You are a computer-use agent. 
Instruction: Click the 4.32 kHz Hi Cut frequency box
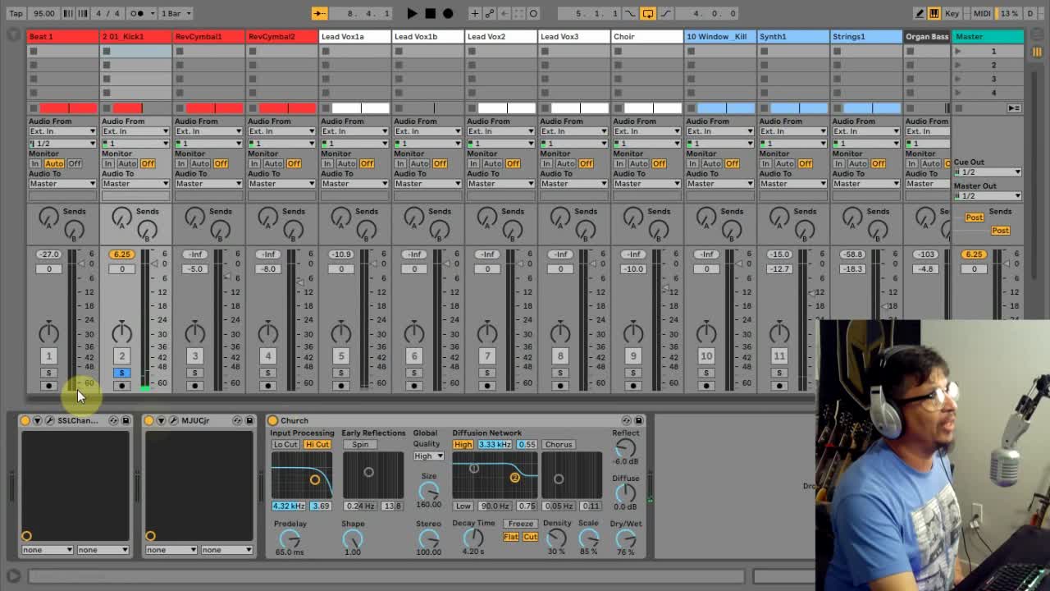[289, 506]
